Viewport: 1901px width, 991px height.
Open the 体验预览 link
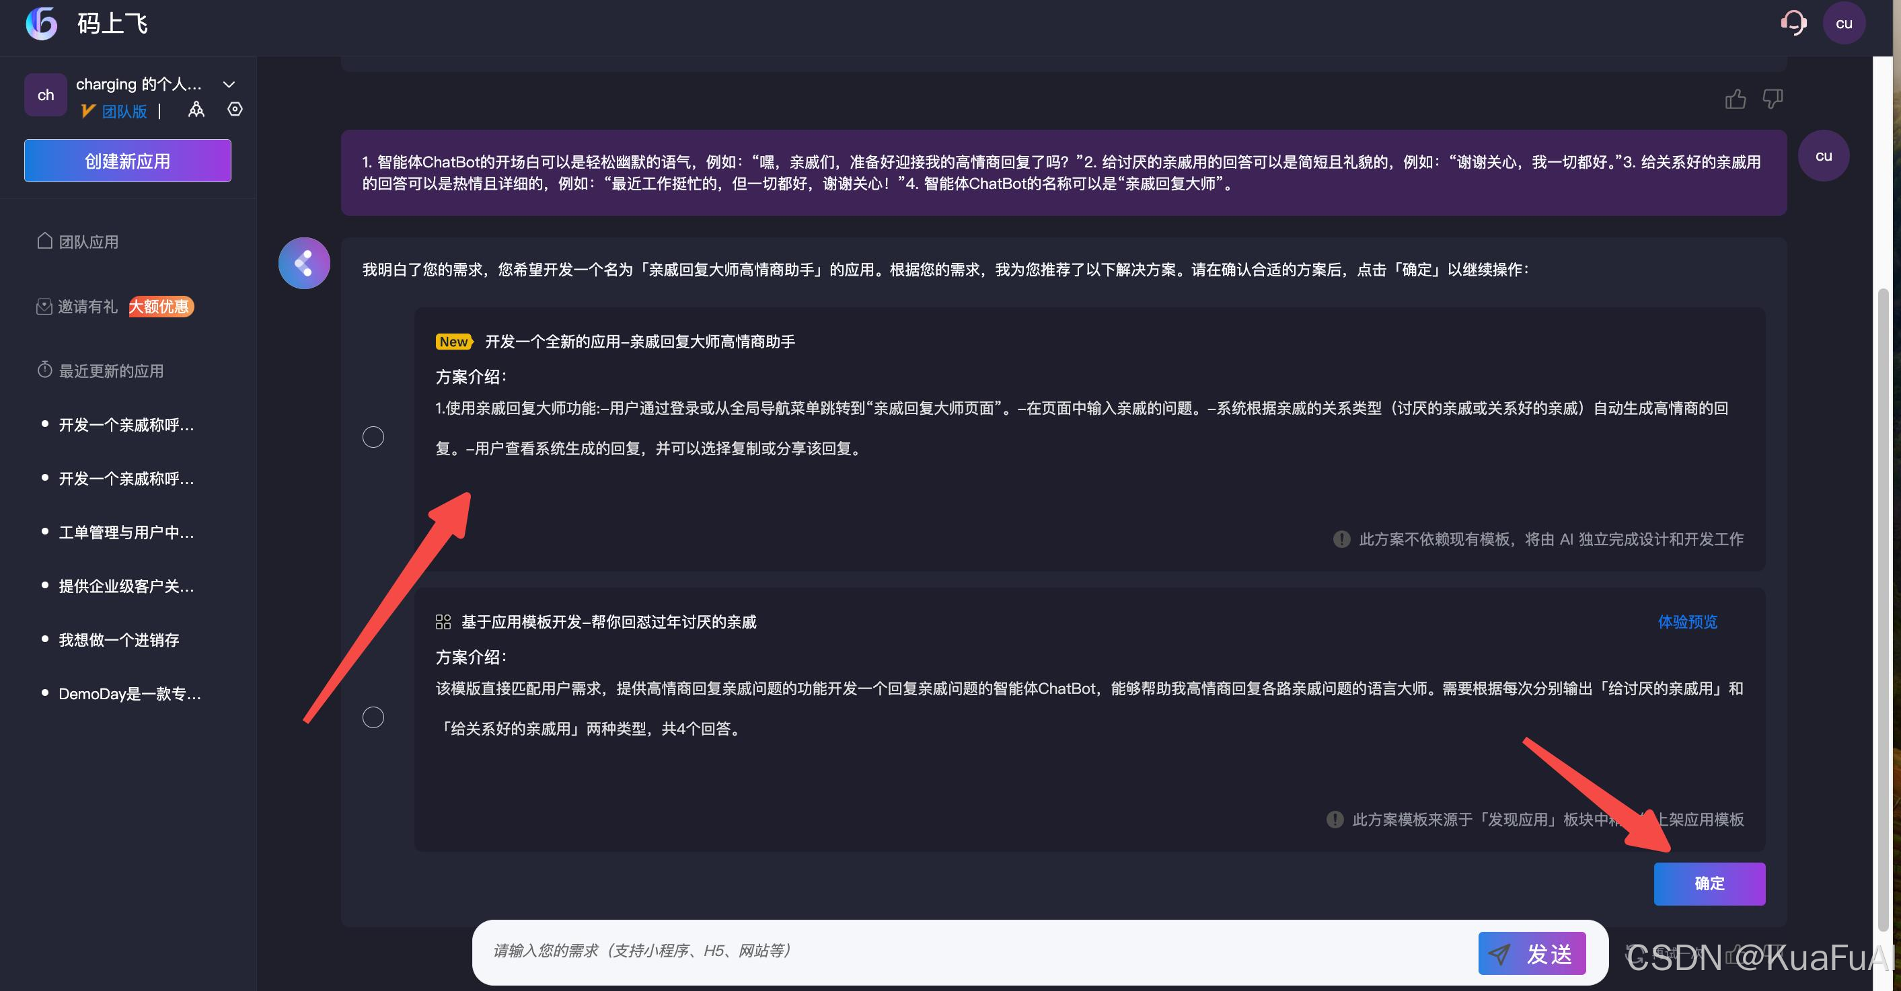coord(1687,622)
